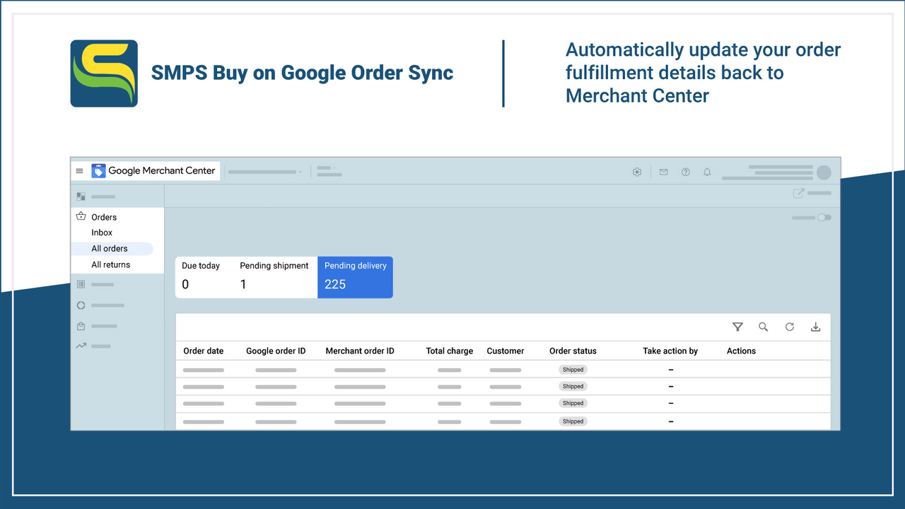Viewport: 905px width, 509px height.
Task: Open the mail envelope icon
Action: pyautogui.click(x=663, y=172)
